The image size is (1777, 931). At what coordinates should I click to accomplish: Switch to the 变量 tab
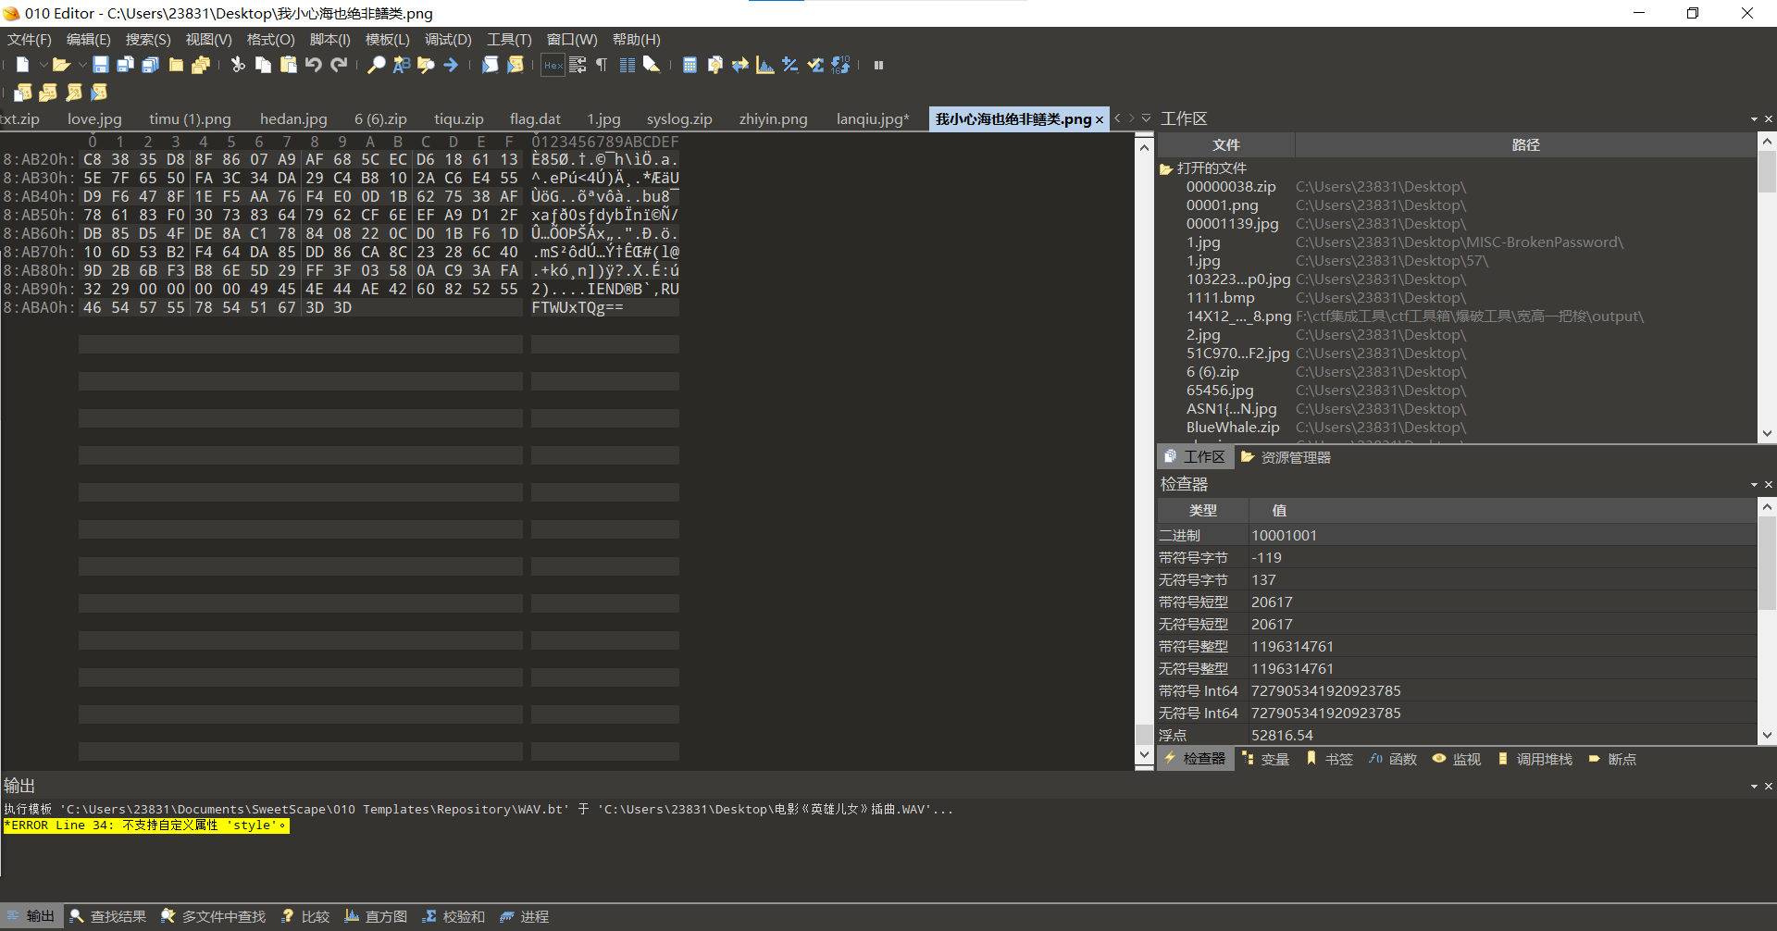pyautogui.click(x=1265, y=759)
